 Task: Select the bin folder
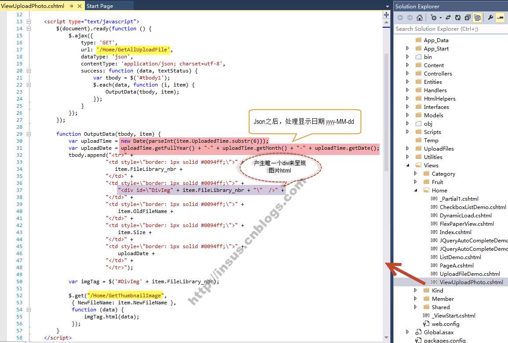click(428, 57)
